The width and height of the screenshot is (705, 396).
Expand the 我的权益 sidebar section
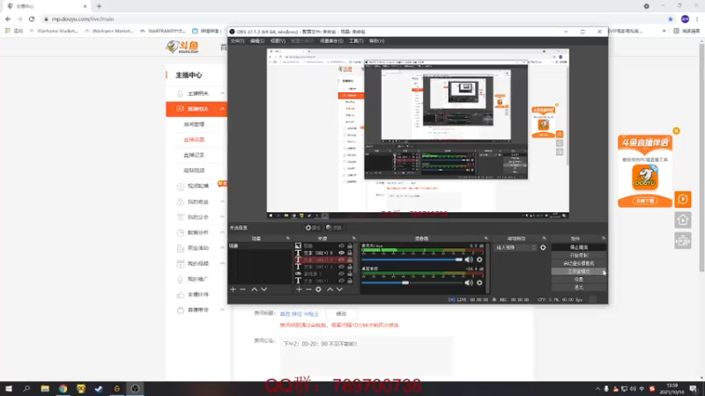222,202
